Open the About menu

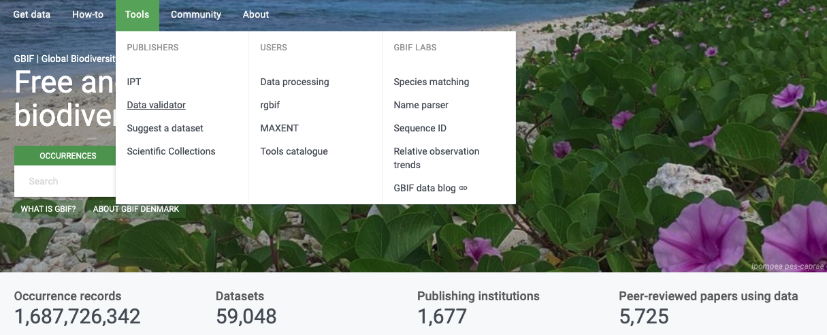point(256,14)
